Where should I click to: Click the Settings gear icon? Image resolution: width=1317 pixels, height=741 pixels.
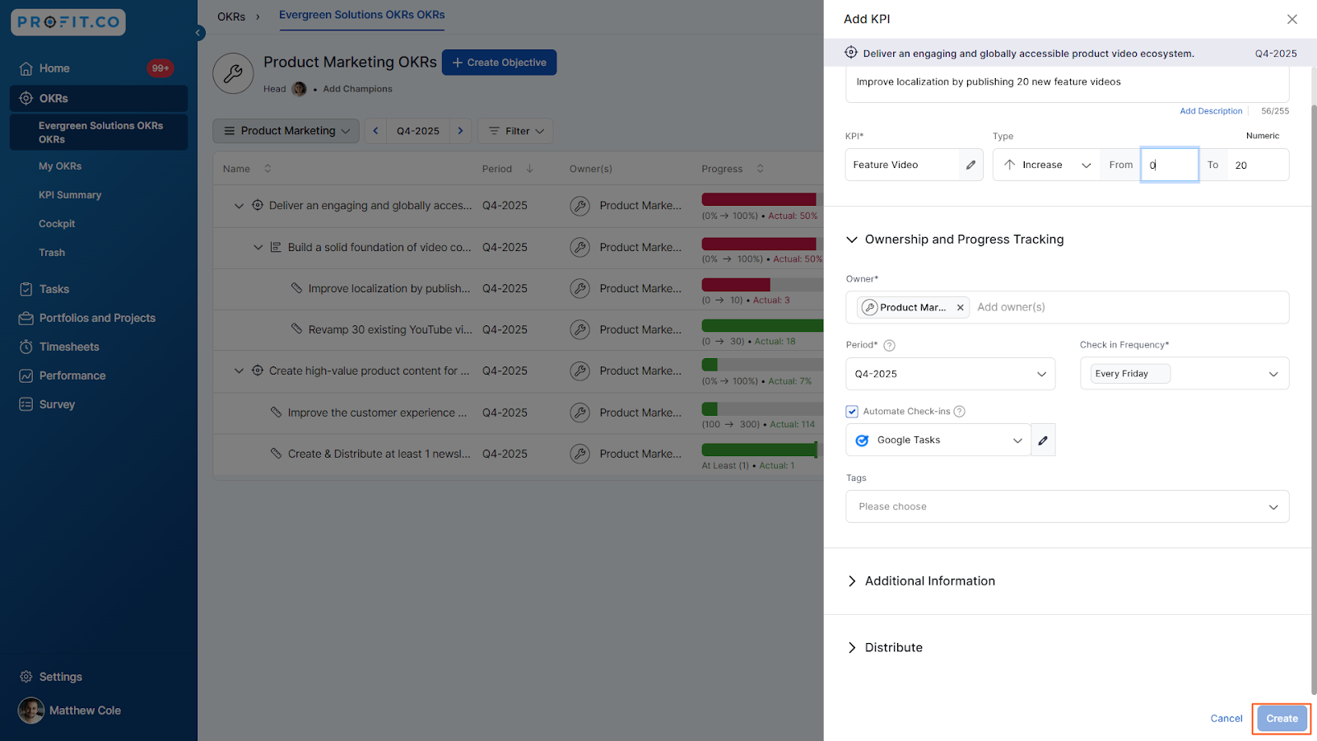tap(26, 677)
